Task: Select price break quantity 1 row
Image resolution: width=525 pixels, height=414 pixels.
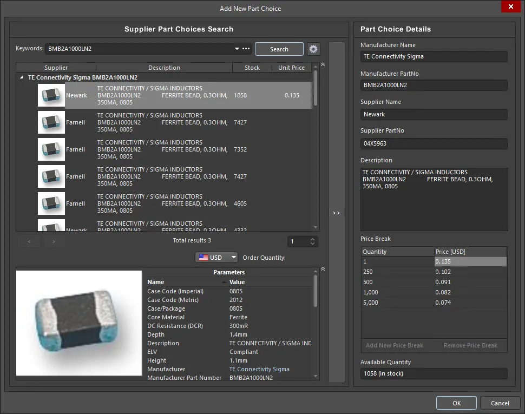Action: coord(434,261)
